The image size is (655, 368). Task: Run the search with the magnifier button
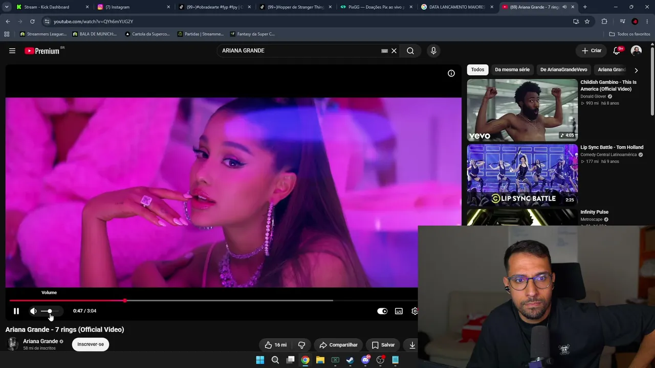(x=410, y=51)
